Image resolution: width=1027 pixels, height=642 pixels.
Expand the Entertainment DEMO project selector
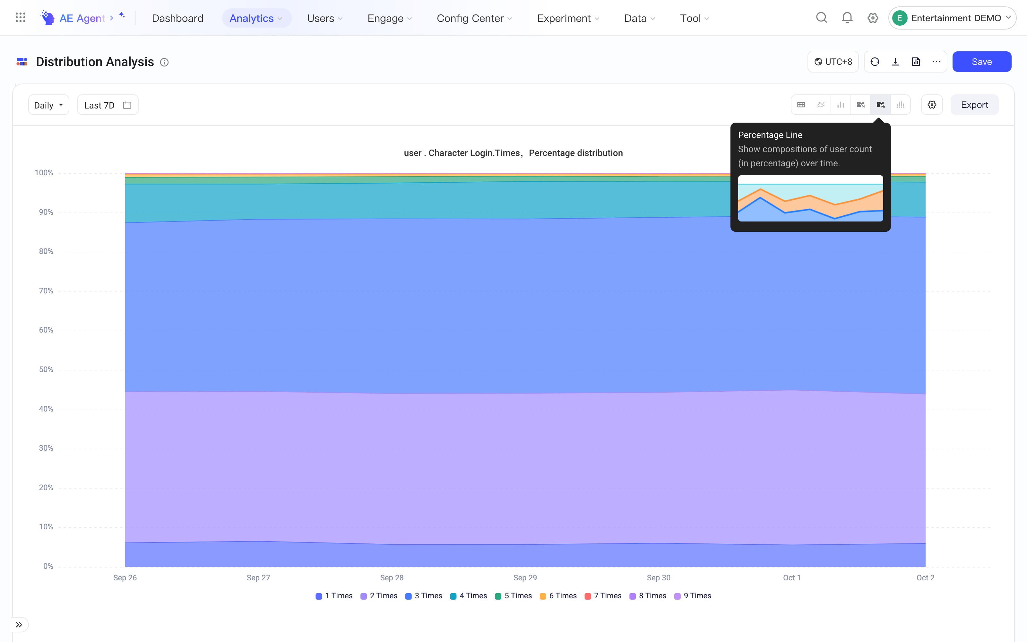coord(952,18)
